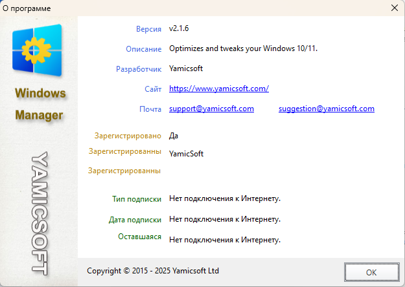Click the Версия label
The height and width of the screenshot is (287, 405).
[x=148, y=29]
